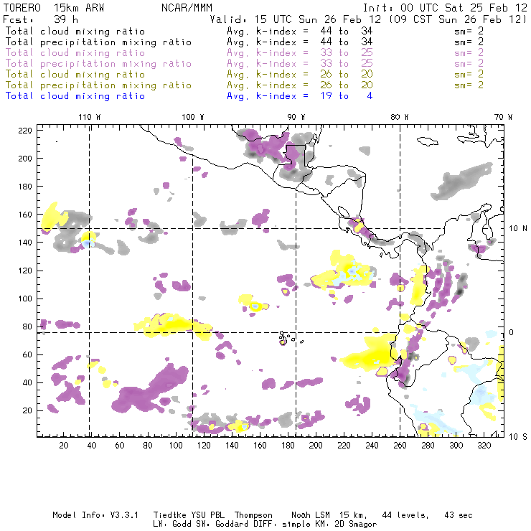Screen dimensions: 531x531
Task: Click the "TORERO 15km ARW" title text
Action: (x=54, y=8)
